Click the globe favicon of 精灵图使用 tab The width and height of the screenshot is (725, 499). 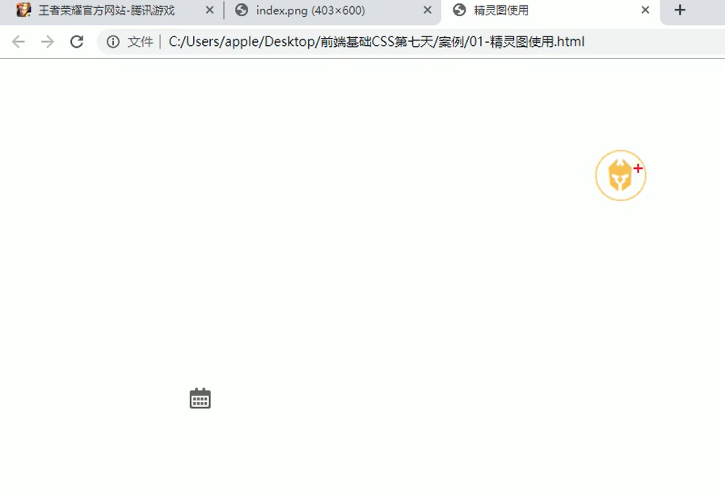[x=459, y=10]
